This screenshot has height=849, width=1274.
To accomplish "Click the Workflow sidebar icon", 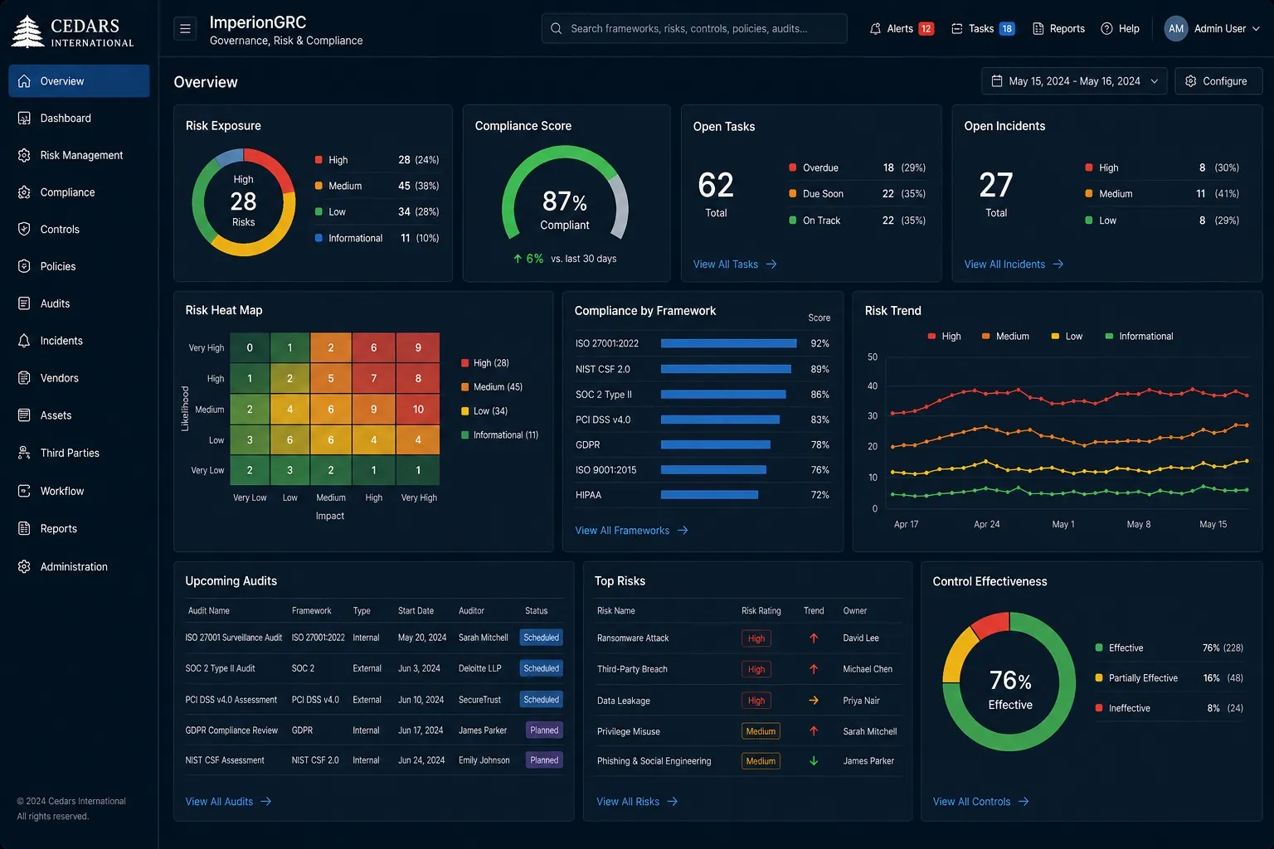I will point(24,491).
